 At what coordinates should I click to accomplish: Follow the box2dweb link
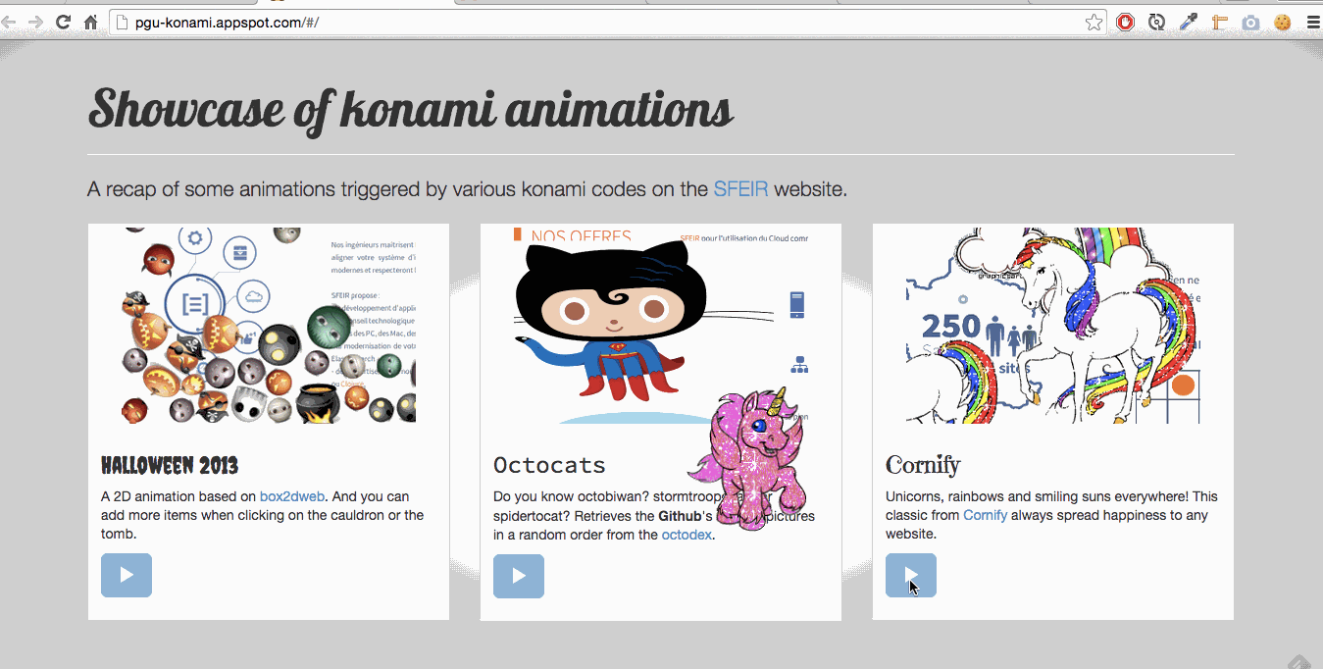[x=292, y=496]
